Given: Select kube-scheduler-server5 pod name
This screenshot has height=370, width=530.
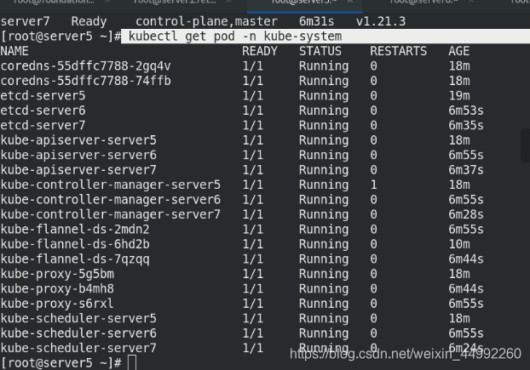Looking at the screenshot, I should 78,318.
